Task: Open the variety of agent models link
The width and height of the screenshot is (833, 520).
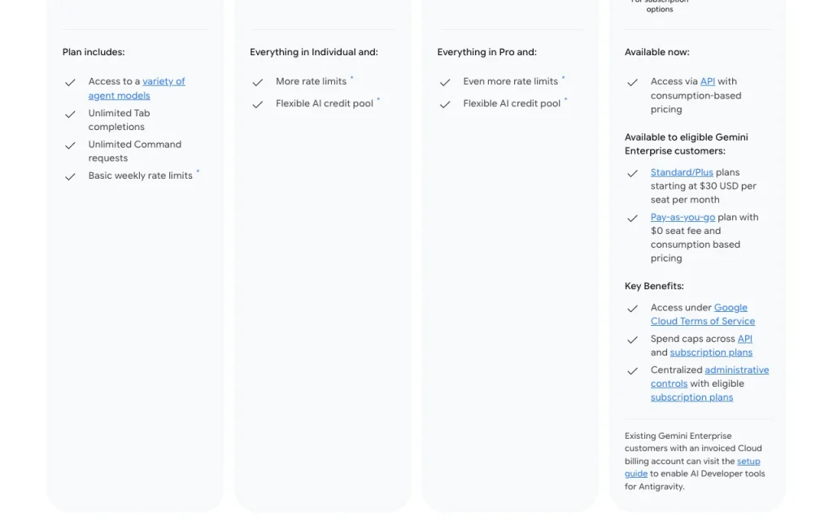Action: tap(137, 88)
